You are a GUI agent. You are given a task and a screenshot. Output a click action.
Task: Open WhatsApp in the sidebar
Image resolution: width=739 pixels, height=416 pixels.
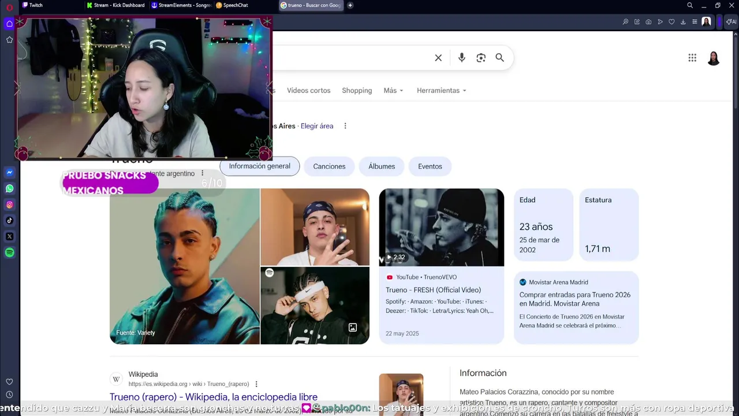point(10,188)
